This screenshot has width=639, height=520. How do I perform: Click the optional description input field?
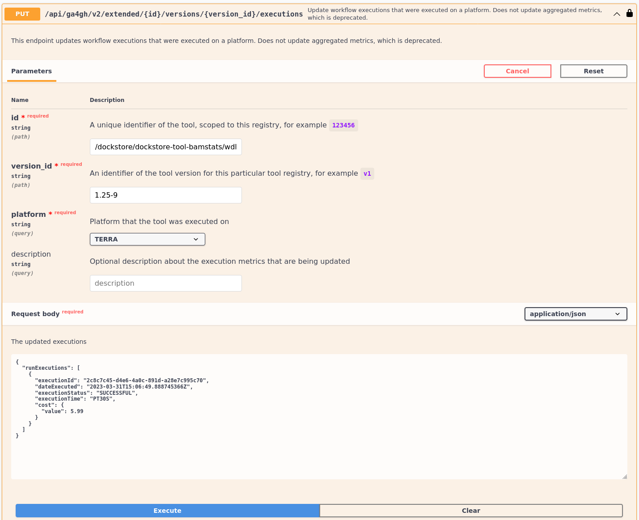165,283
